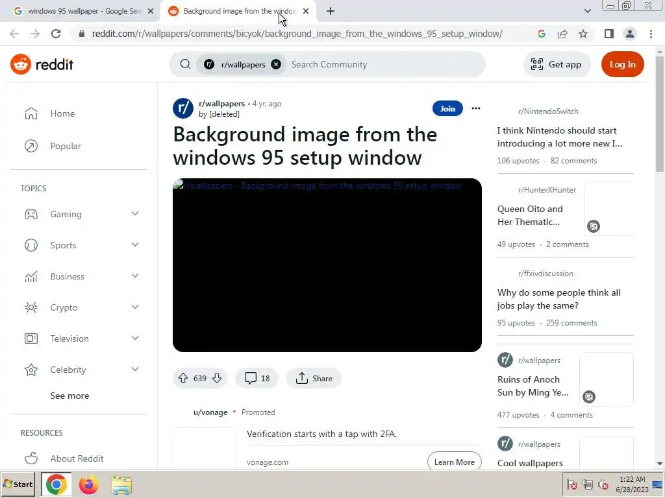This screenshot has height=498, width=665.
Task: Click the Learn More ad button
Action: [454, 462]
